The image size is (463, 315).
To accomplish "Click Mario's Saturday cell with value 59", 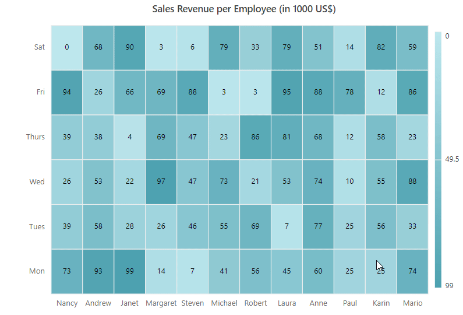I will click(412, 48).
